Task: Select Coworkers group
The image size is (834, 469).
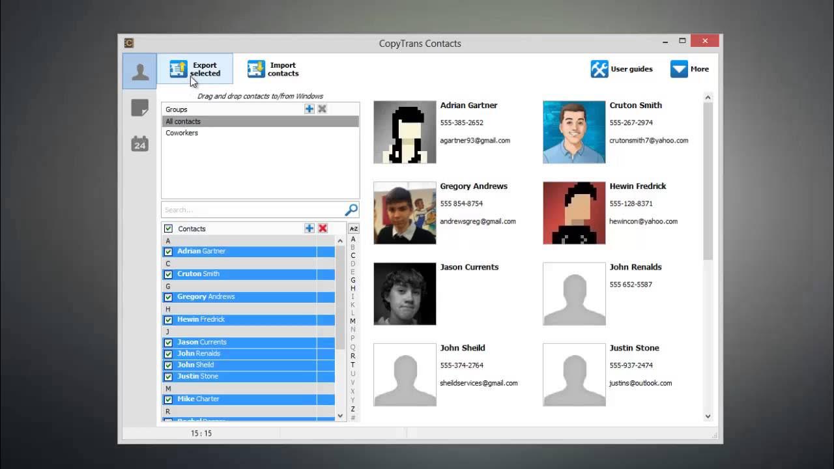Action: click(260, 133)
